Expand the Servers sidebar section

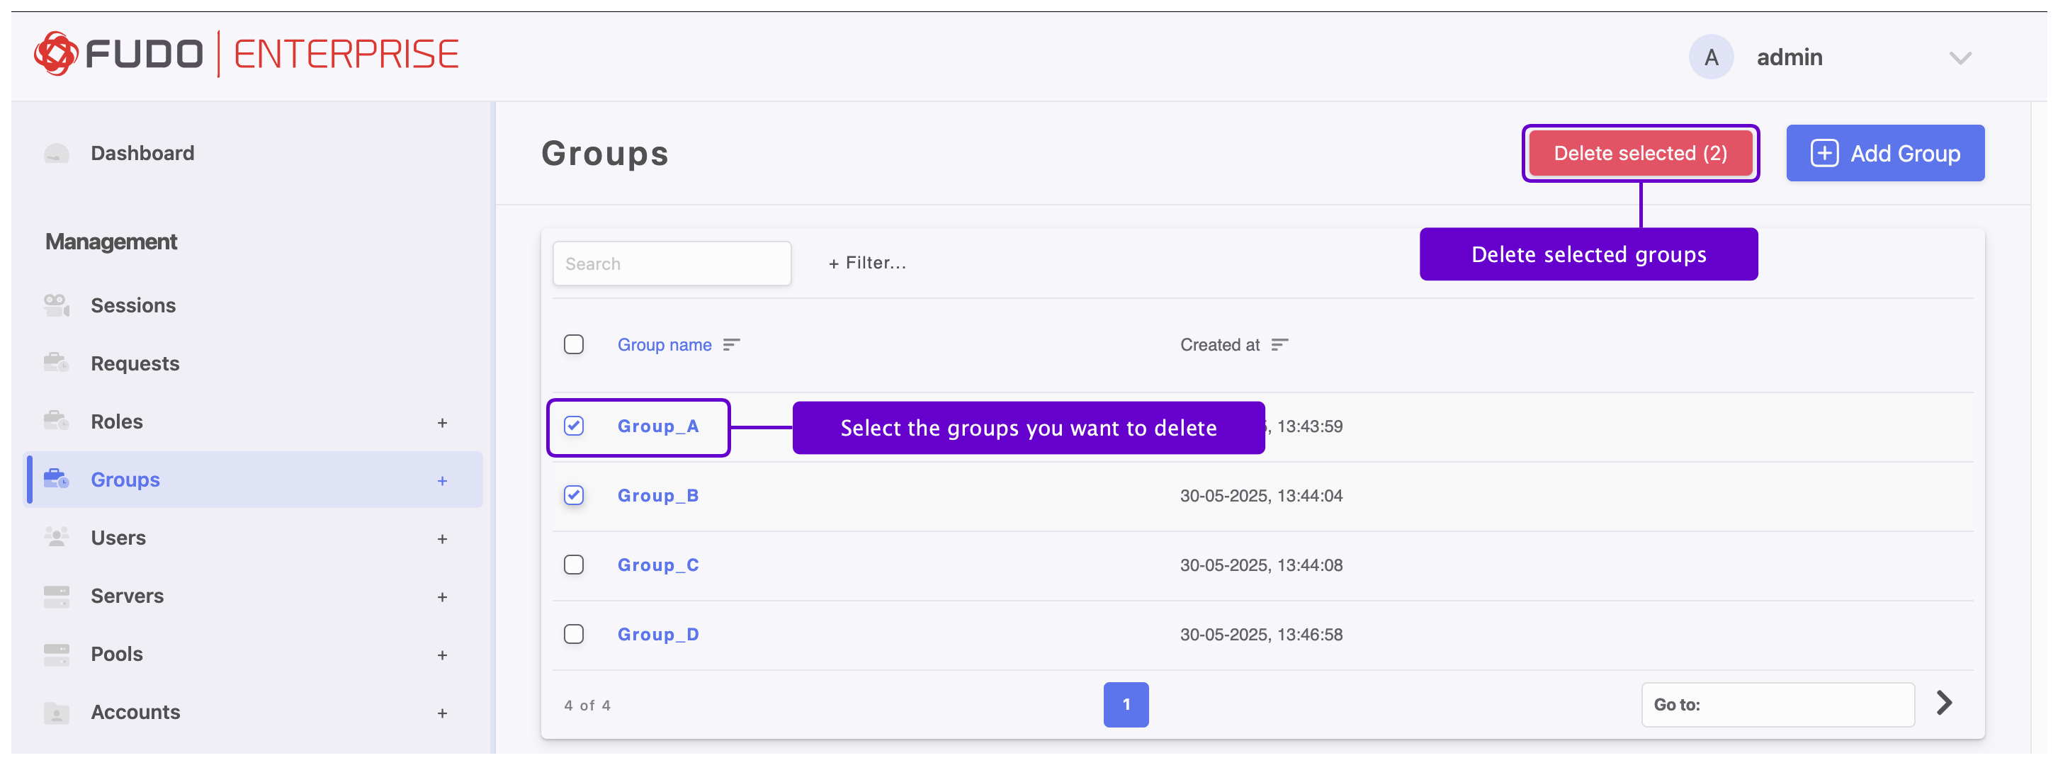442,596
